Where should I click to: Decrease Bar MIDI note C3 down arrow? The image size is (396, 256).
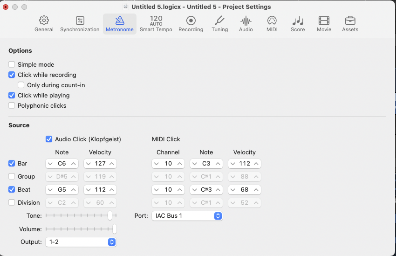[x=195, y=164]
